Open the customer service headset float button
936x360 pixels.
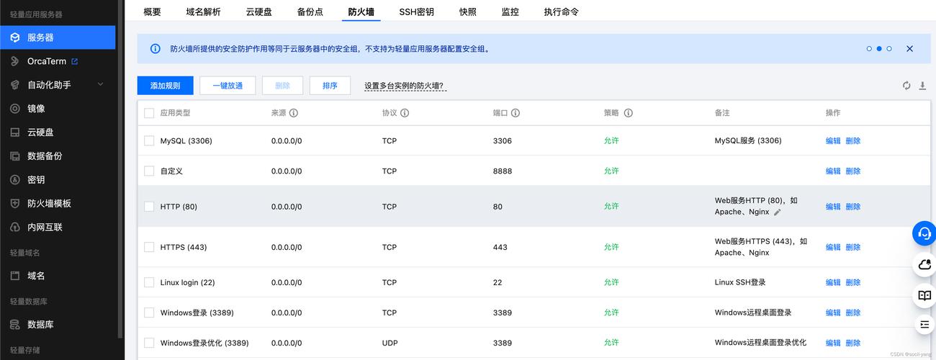tap(924, 233)
